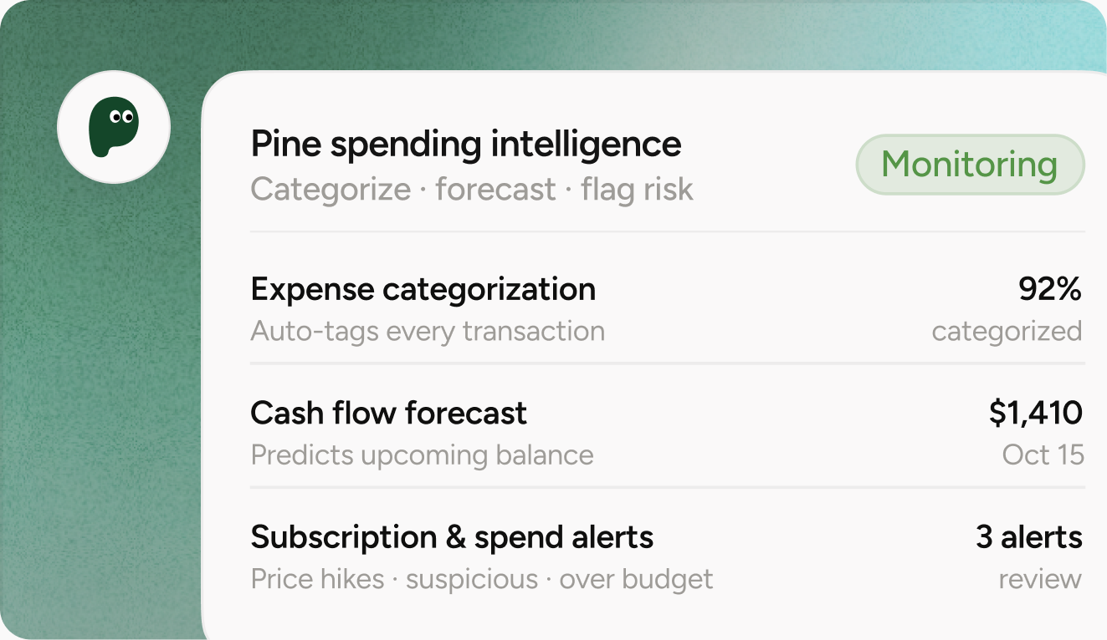This screenshot has height=640, width=1107.
Task: Click the $1,410 forecast amount
Action: 1036,413
